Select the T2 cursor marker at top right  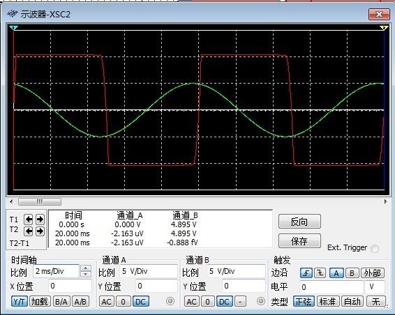[384, 27]
